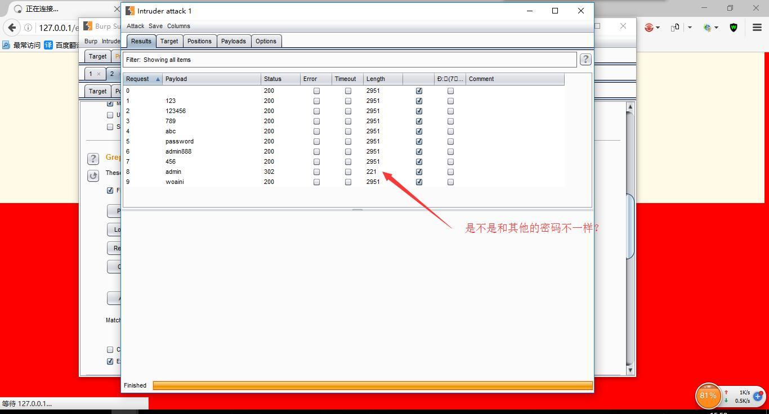Sort by the Payload column header
The height and width of the screenshot is (414, 769).
[211, 79]
